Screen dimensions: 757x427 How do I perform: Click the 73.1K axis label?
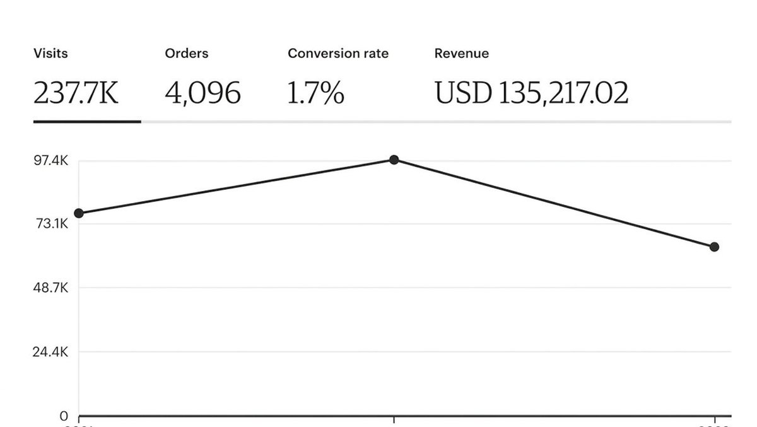point(50,224)
